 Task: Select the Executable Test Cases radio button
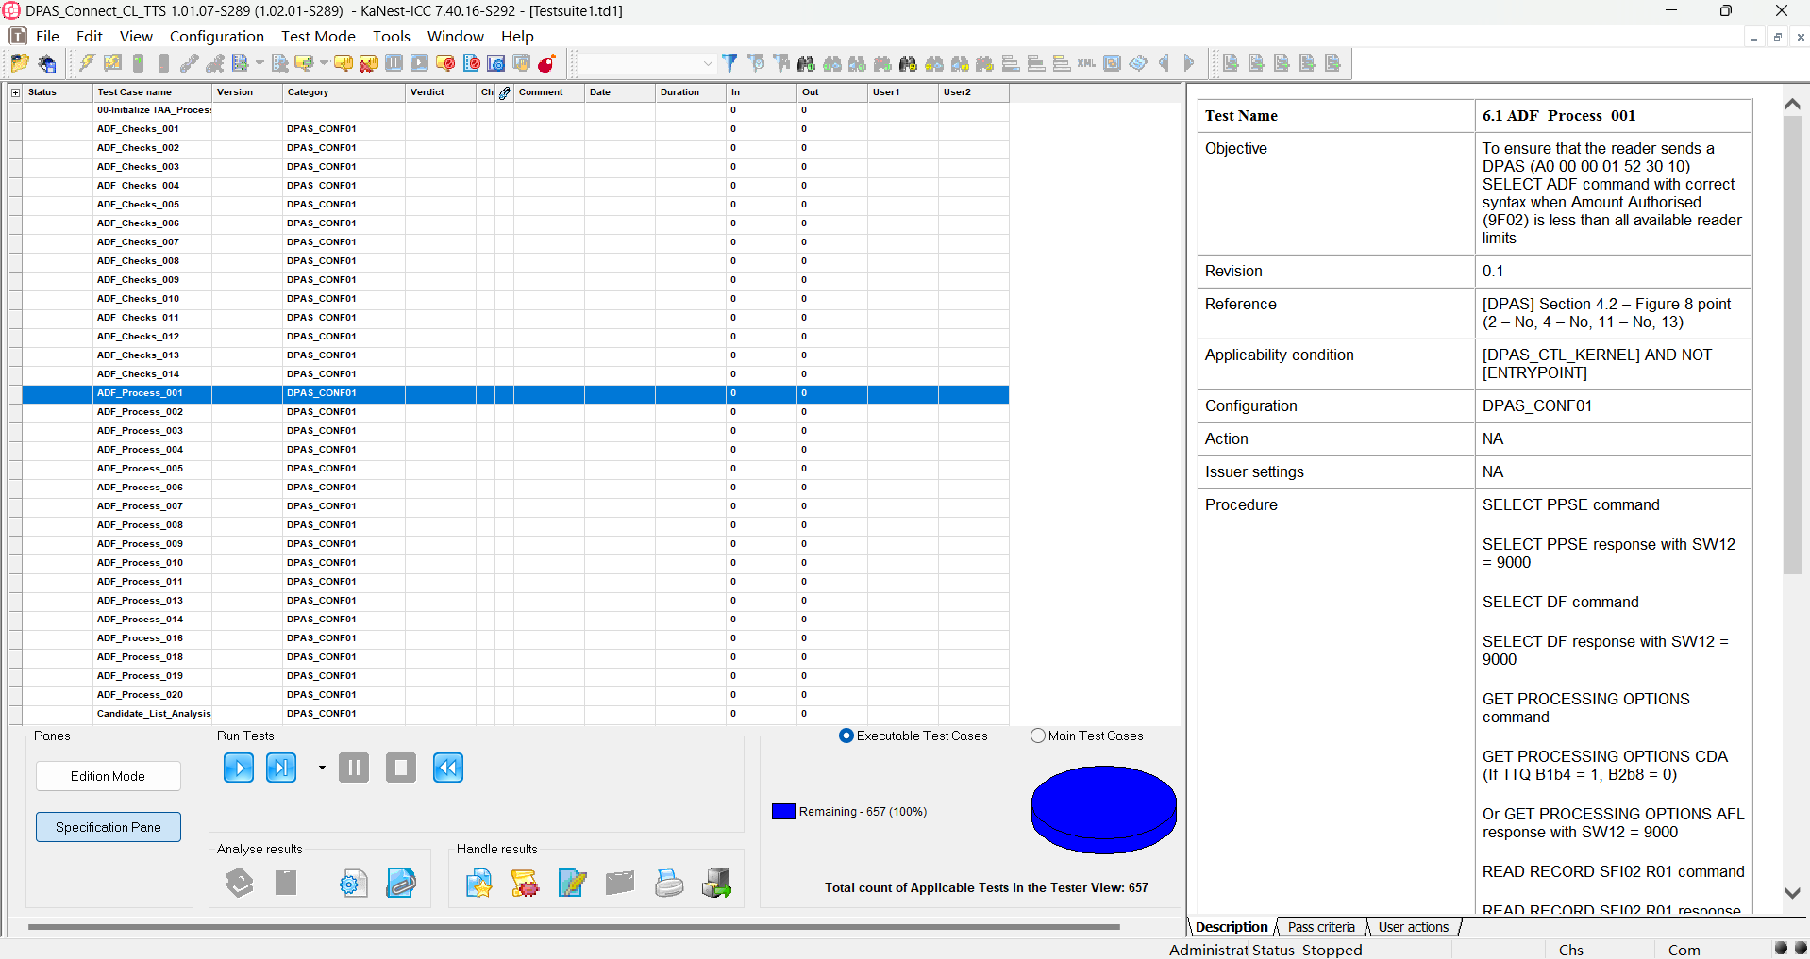click(846, 736)
